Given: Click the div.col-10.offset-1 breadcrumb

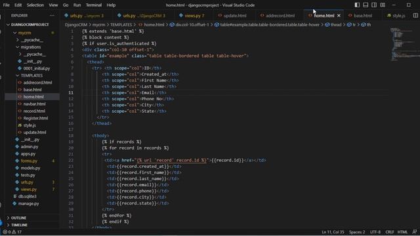Looking at the screenshot, I should click(x=189, y=25).
